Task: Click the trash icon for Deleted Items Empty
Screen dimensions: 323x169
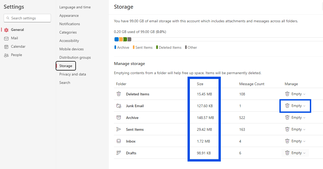Action: (x=287, y=94)
